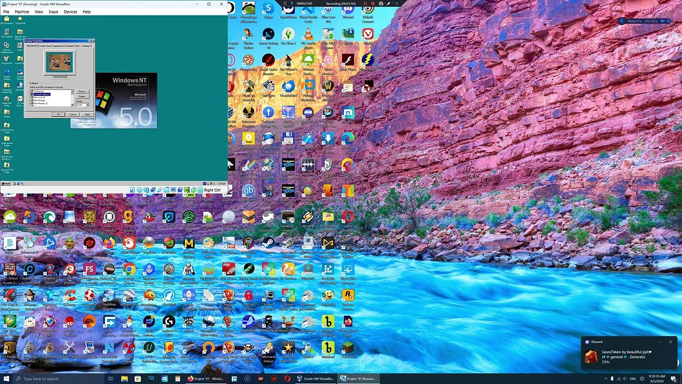The width and height of the screenshot is (682, 384).
Task: Switch to the Firefox Project '97 taskbar item
Action: point(206,379)
